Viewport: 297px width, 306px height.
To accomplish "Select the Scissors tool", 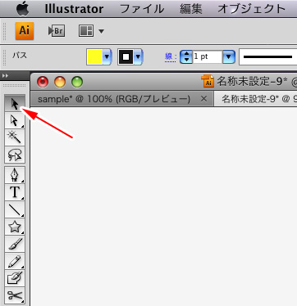I will [15, 295].
